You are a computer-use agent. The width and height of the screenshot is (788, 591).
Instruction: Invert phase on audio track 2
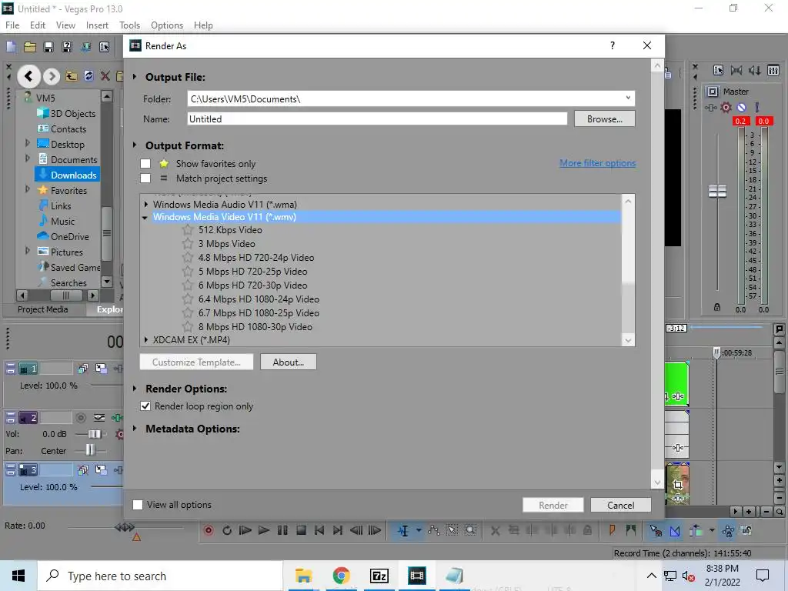(99, 418)
